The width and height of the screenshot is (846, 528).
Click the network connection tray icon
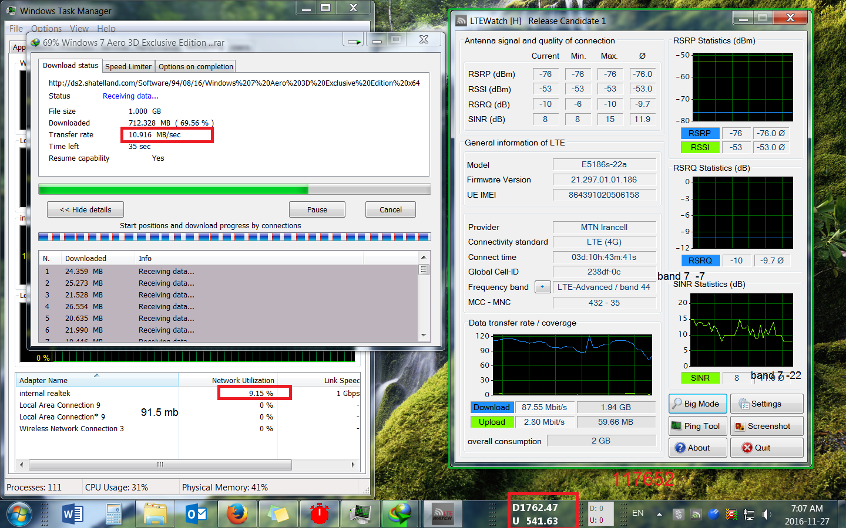click(749, 515)
